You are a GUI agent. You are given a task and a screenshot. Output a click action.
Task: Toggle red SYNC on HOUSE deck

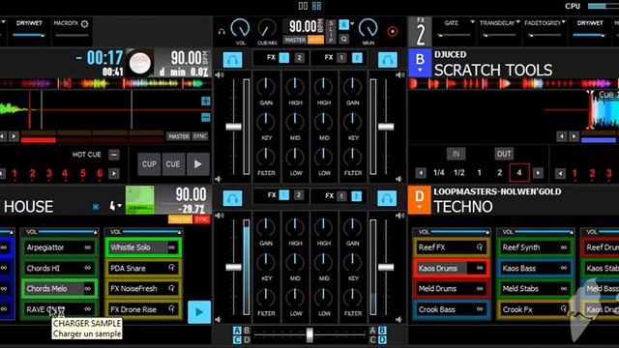[x=202, y=219]
